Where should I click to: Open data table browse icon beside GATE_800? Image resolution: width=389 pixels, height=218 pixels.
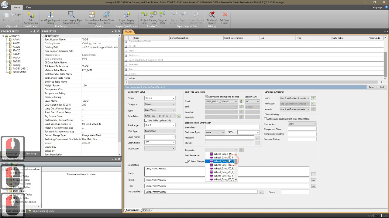[179, 116]
